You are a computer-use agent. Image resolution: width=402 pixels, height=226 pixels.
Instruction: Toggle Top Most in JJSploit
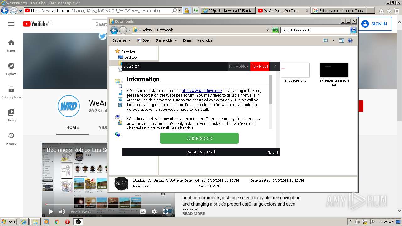tap(260, 66)
